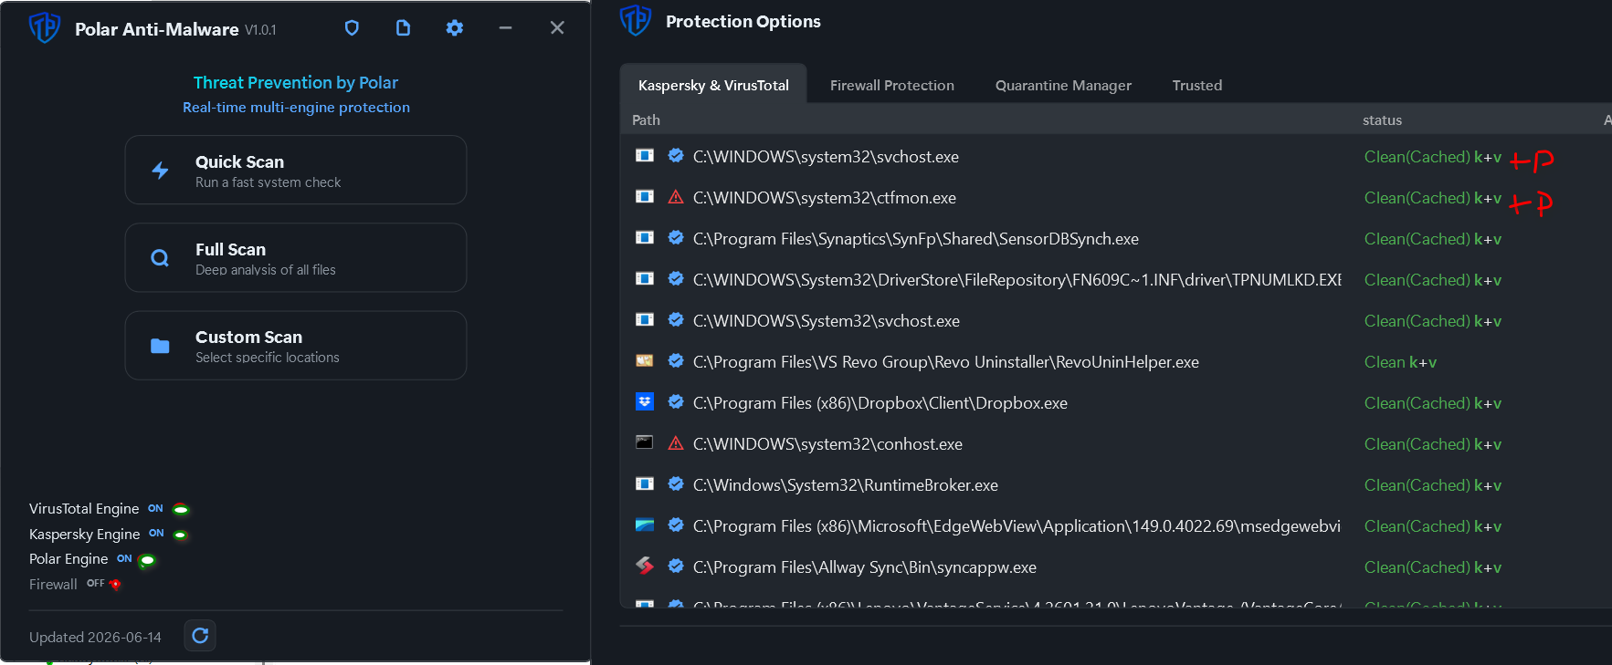Click the Updated 2026-06-14 text
Viewport: 1612px width, 665px height.
click(95, 637)
